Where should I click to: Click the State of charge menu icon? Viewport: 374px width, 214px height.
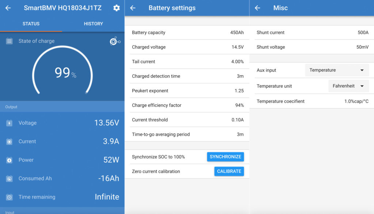click(x=9, y=41)
